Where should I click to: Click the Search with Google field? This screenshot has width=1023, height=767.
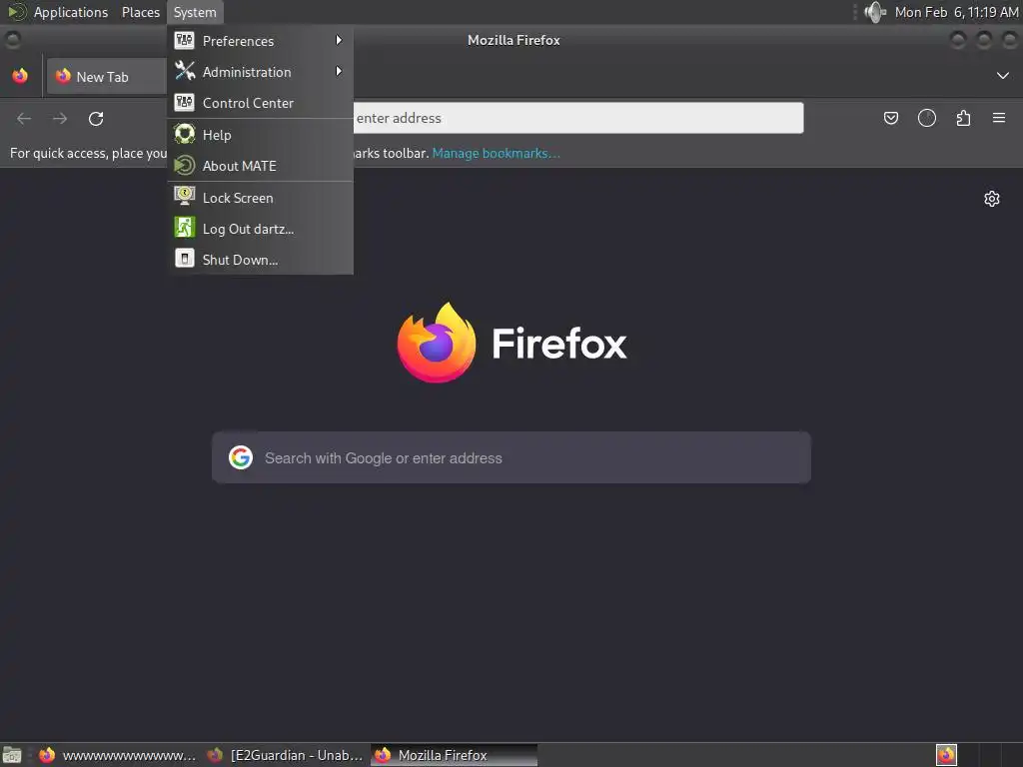click(511, 457)
